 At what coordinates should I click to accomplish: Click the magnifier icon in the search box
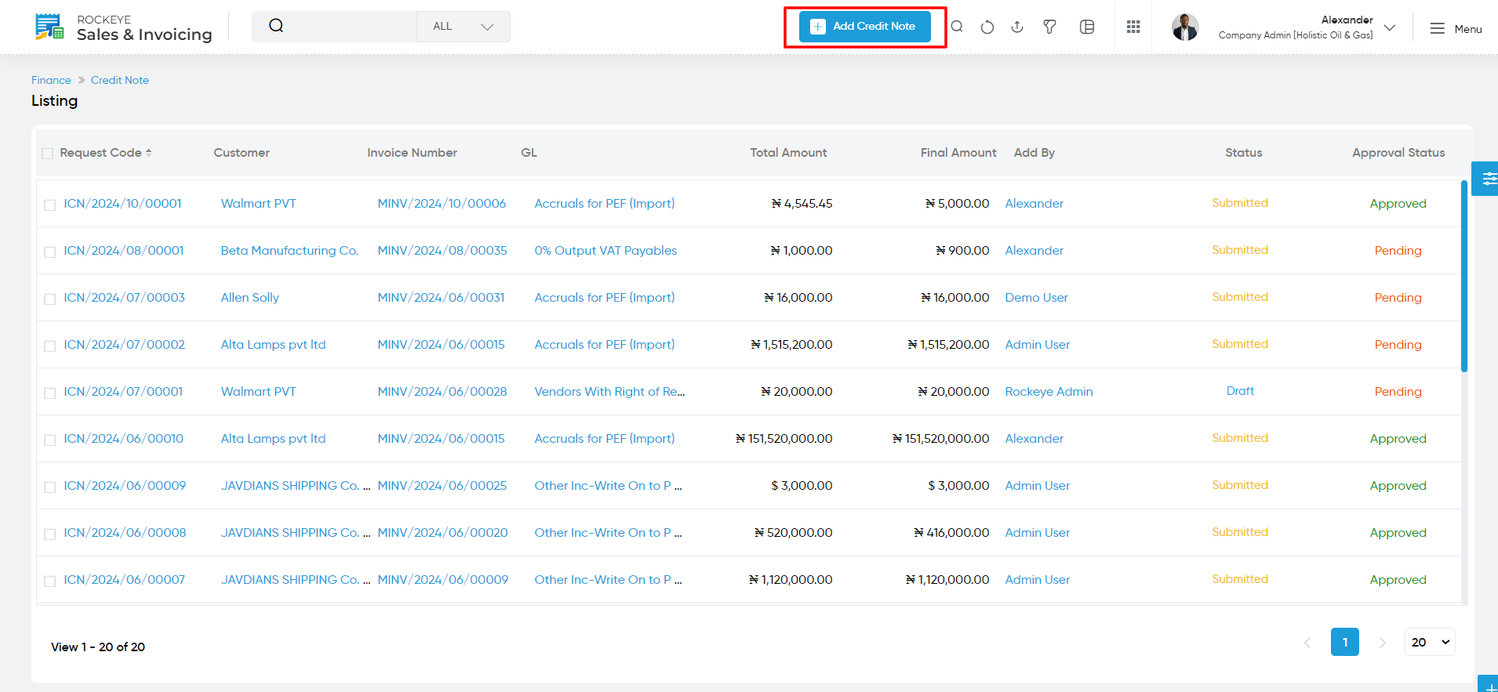[276, 26]
